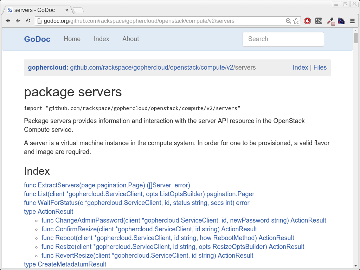Open the Chrome hamburger menu
Viewport: 360px width, 270px height.
pos(352,21)
